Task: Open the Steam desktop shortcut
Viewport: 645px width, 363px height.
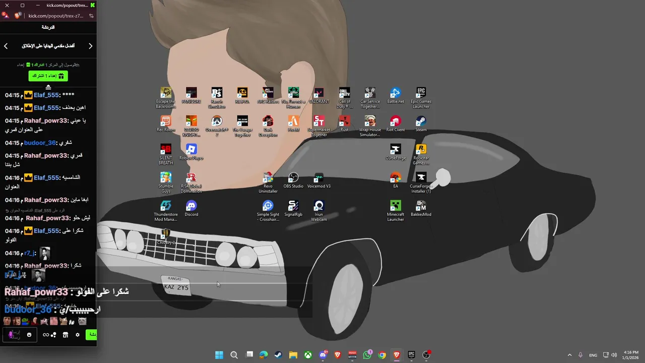Action: tap(421, 124)
